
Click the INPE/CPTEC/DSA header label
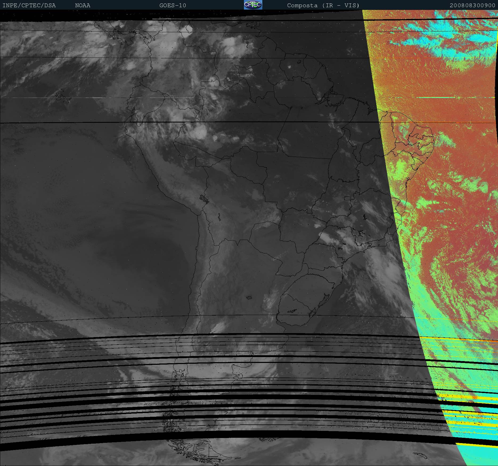coord(29,5)
